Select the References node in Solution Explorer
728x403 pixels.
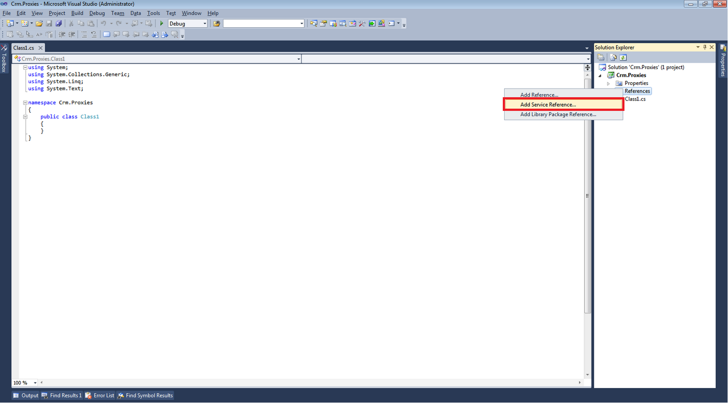637,91
